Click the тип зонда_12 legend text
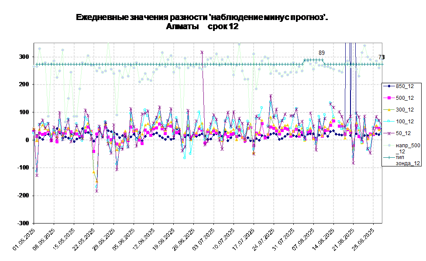Viewport: 426px width, 261px height. (x=408, y=160)
